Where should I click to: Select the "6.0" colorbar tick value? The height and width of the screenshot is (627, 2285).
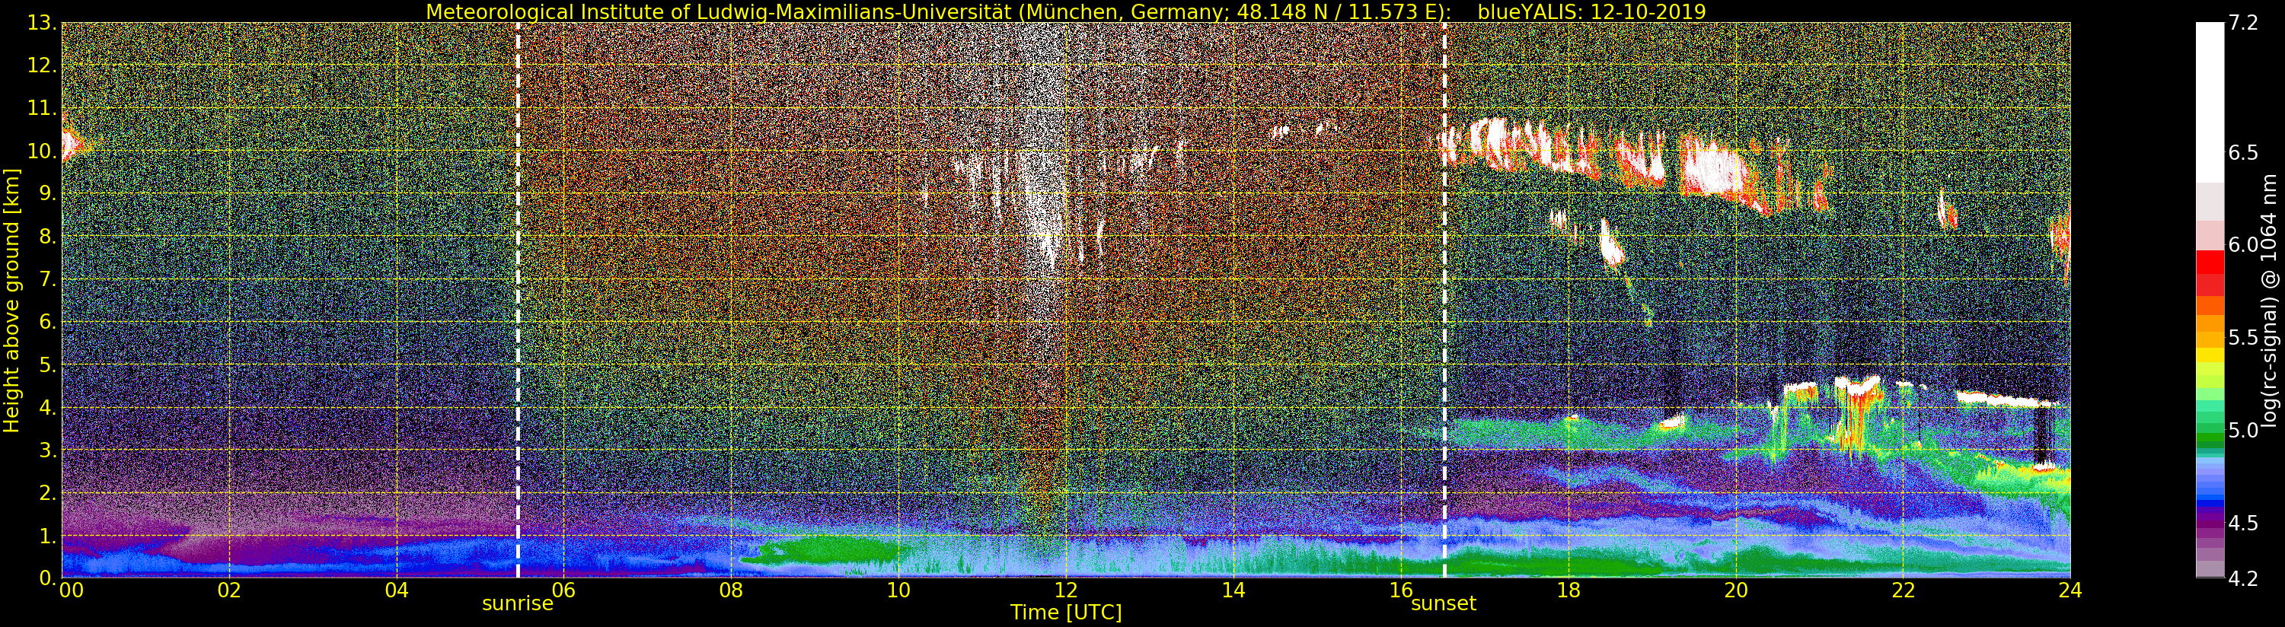point(2243,245)
